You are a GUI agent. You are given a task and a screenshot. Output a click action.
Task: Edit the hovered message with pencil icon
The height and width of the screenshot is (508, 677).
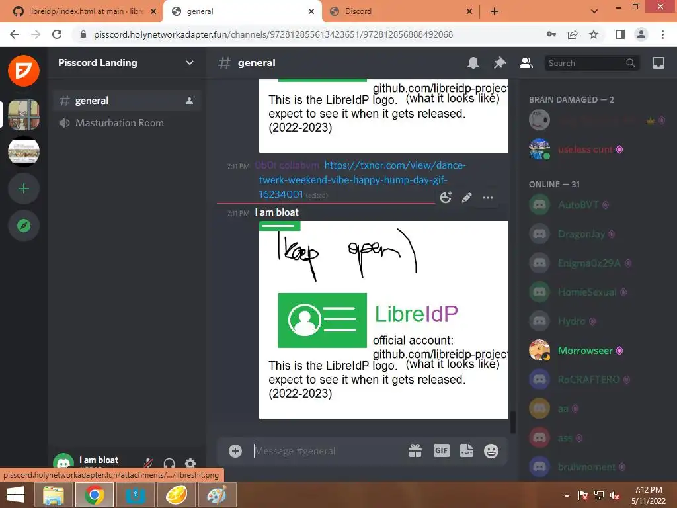tap(467, 198)
